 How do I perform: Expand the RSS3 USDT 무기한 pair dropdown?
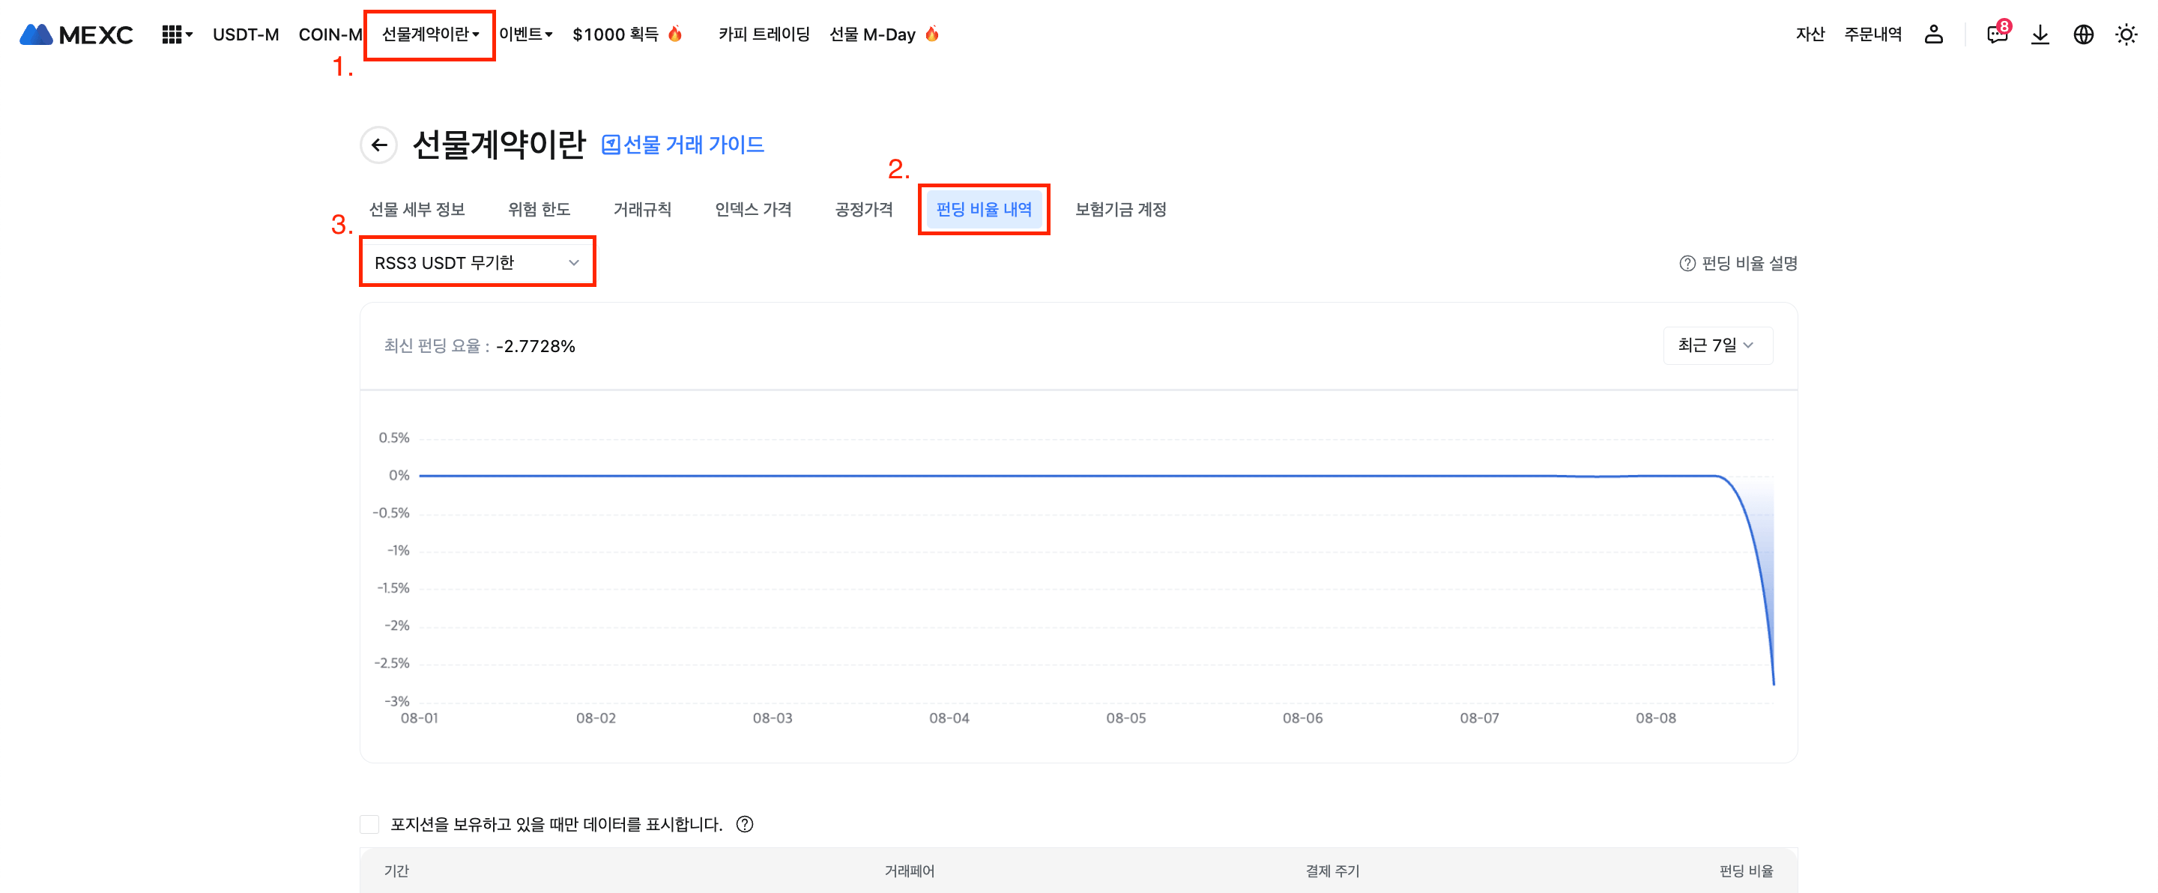[x=477, y=263]
